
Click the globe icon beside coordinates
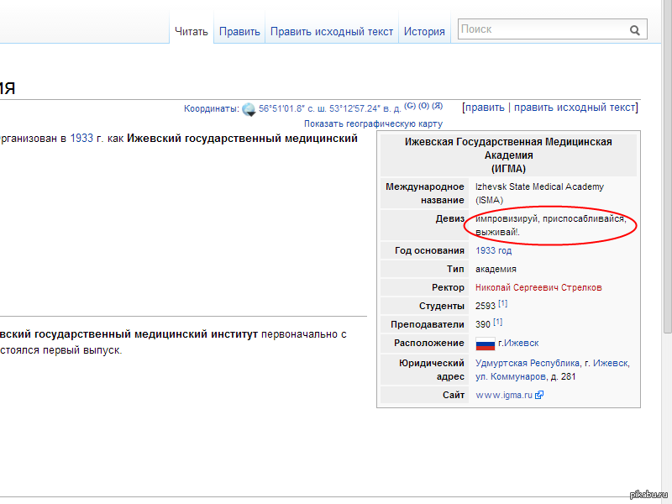tap(249, 109)
